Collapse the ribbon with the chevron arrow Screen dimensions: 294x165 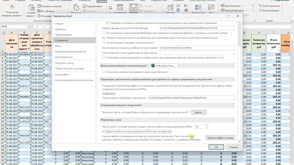click(291, 21)
